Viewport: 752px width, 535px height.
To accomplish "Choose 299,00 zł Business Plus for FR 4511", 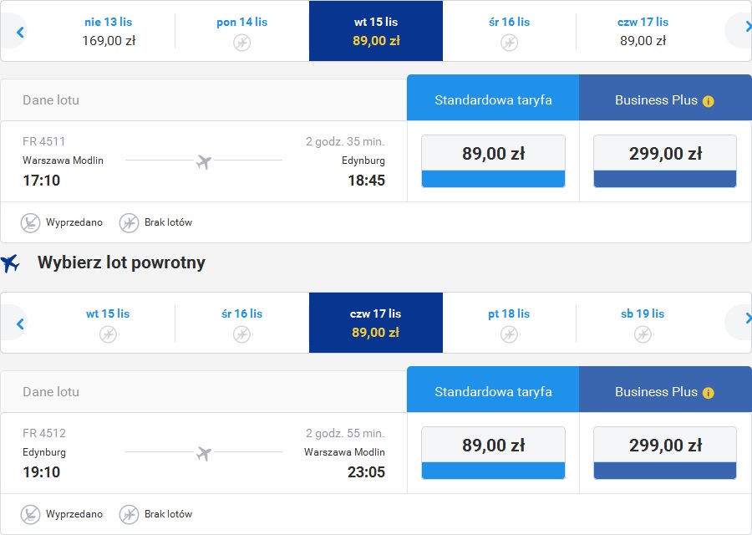I will pyautogui.click(x=665, y=161).
